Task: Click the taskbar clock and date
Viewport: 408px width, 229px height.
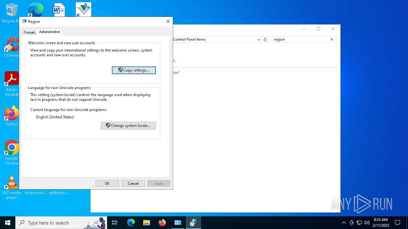Action: point(381,223)
